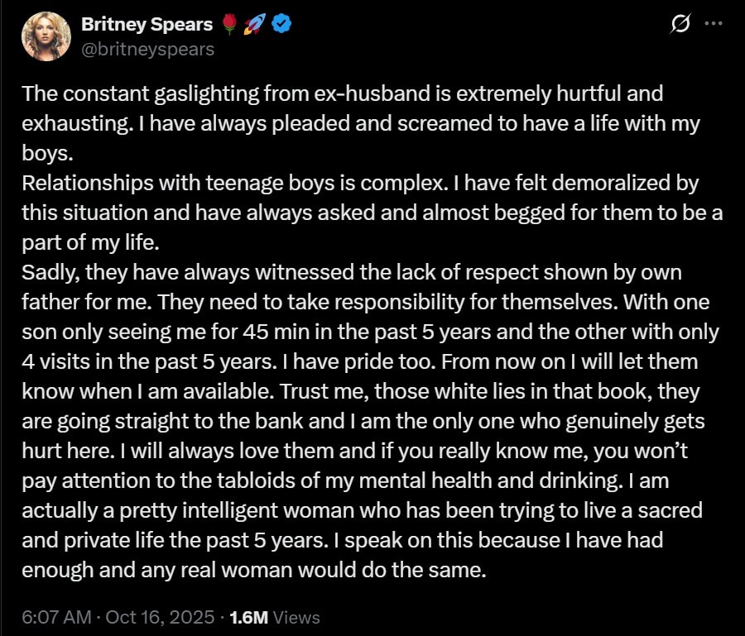Click the rose emoji beside the name
Image resolution: width=745 pixels, height=636 pixels.
229,25
